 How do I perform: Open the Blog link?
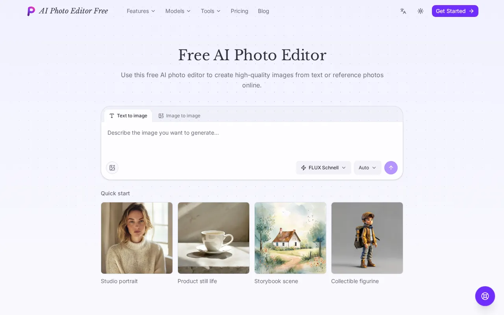[x=263, y=11]
